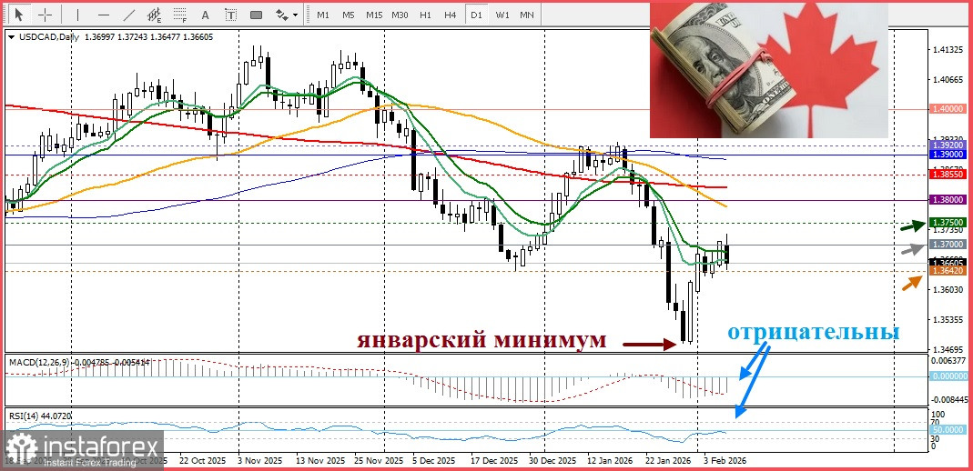Click the USDCAD,Daily chart title
The width and height of the screenshot is (973, 471).
(x=50, y=37)
